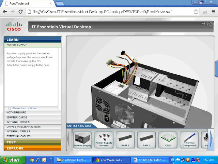The width and height of the screenshot is (218, 164).
Task: Switch to TH NM CNTT.doc taskbar button
Action: [x=150, y=160]
